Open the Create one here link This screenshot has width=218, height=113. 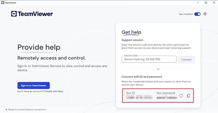coord(54,91)
